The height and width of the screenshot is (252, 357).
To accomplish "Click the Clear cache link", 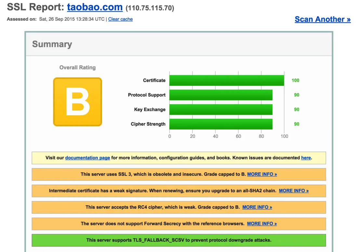I will (120, 19).
